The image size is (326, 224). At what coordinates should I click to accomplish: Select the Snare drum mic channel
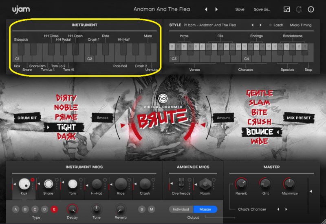48,184
